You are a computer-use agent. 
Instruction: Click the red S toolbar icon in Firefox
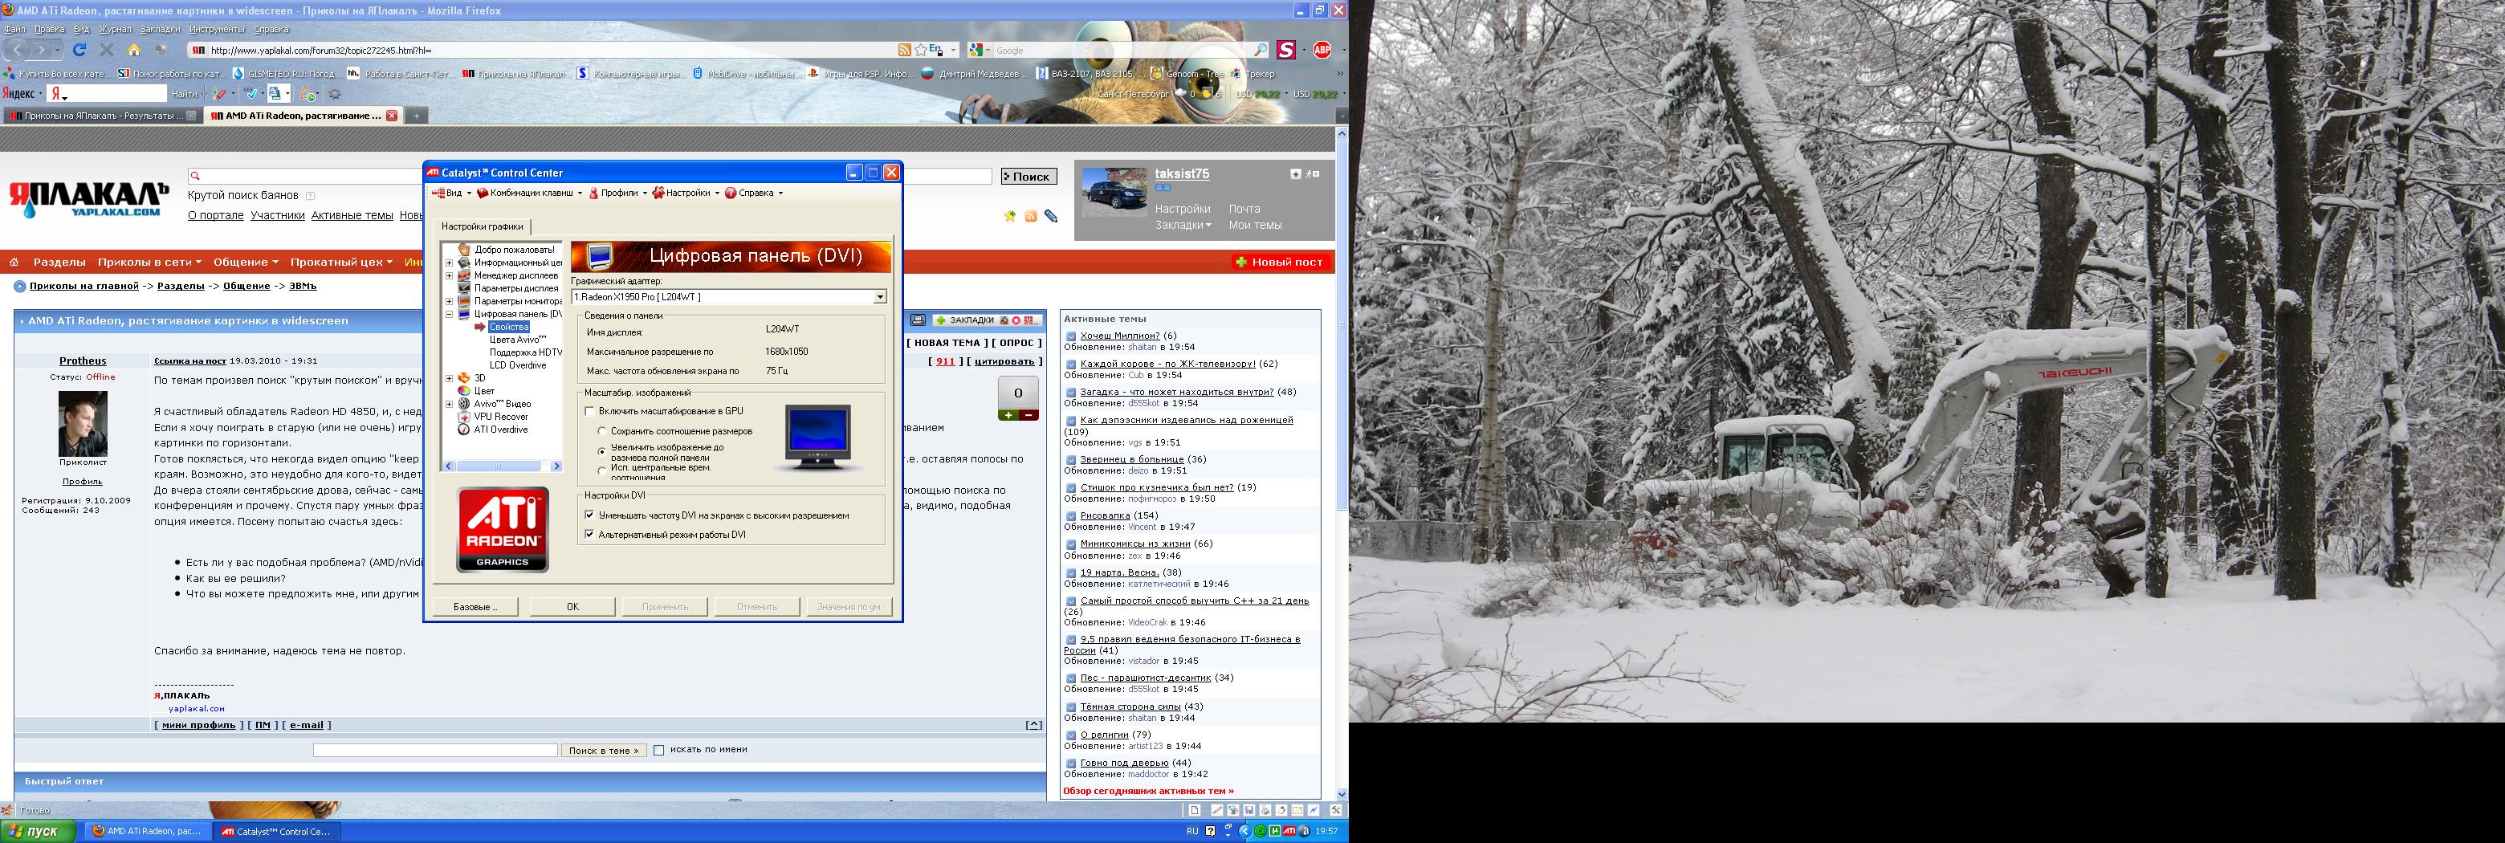click(x=1286, y=50)
